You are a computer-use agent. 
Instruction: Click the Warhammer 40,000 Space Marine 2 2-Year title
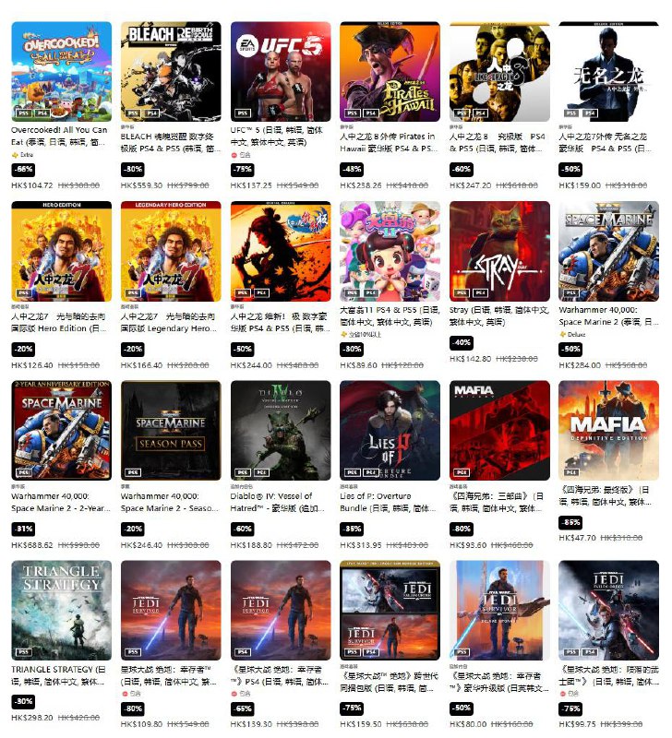(x=61, y=502)
